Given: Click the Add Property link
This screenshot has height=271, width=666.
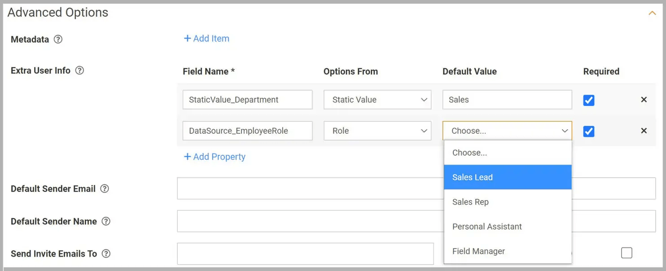Looking at the screenshot, I should pos(215,157).
